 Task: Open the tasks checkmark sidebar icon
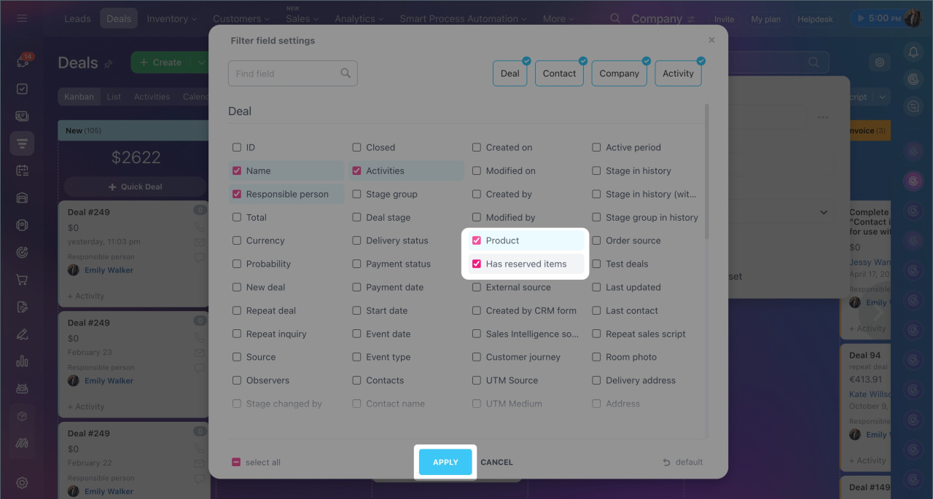(x=22, y=89)
